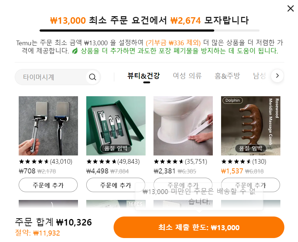Switch to 여성 의류 tab
298x242 pixels.
pos(187,76)
